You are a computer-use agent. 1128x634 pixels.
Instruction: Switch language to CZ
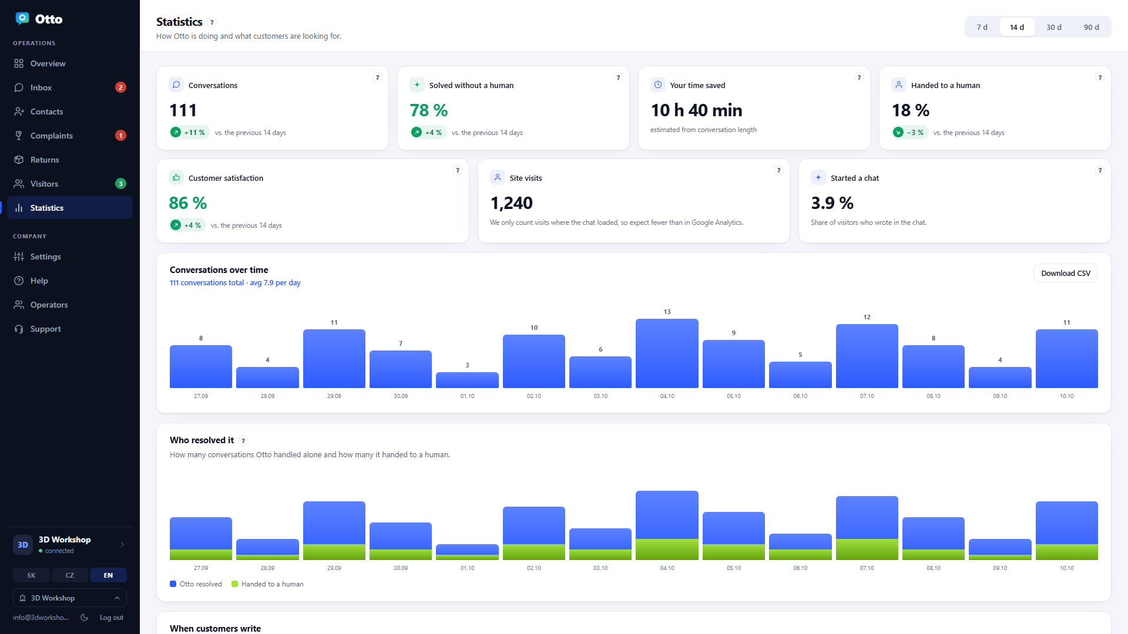pyautogui.click(x=70, y=575)
